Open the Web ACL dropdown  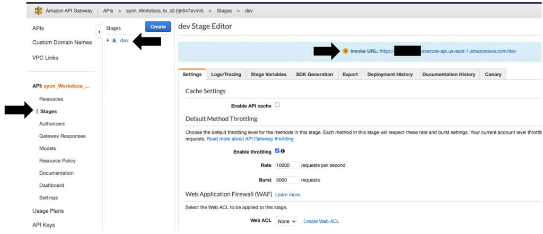pyautogui.click(x=286, y=221)
